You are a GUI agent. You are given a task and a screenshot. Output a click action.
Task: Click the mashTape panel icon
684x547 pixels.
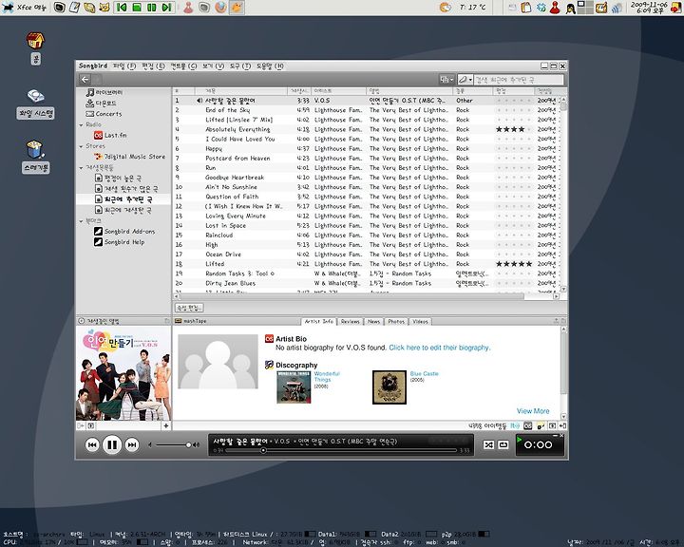click(x=178, y=321)
